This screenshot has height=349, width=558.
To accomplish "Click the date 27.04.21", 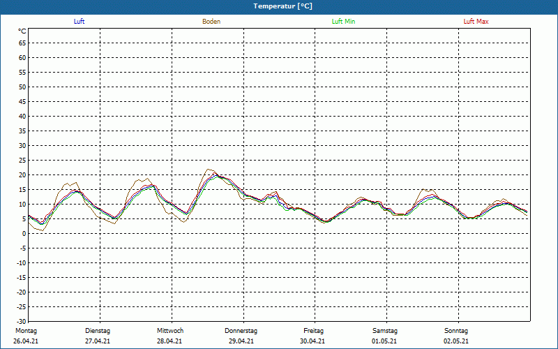I will (x=98, y=341).
